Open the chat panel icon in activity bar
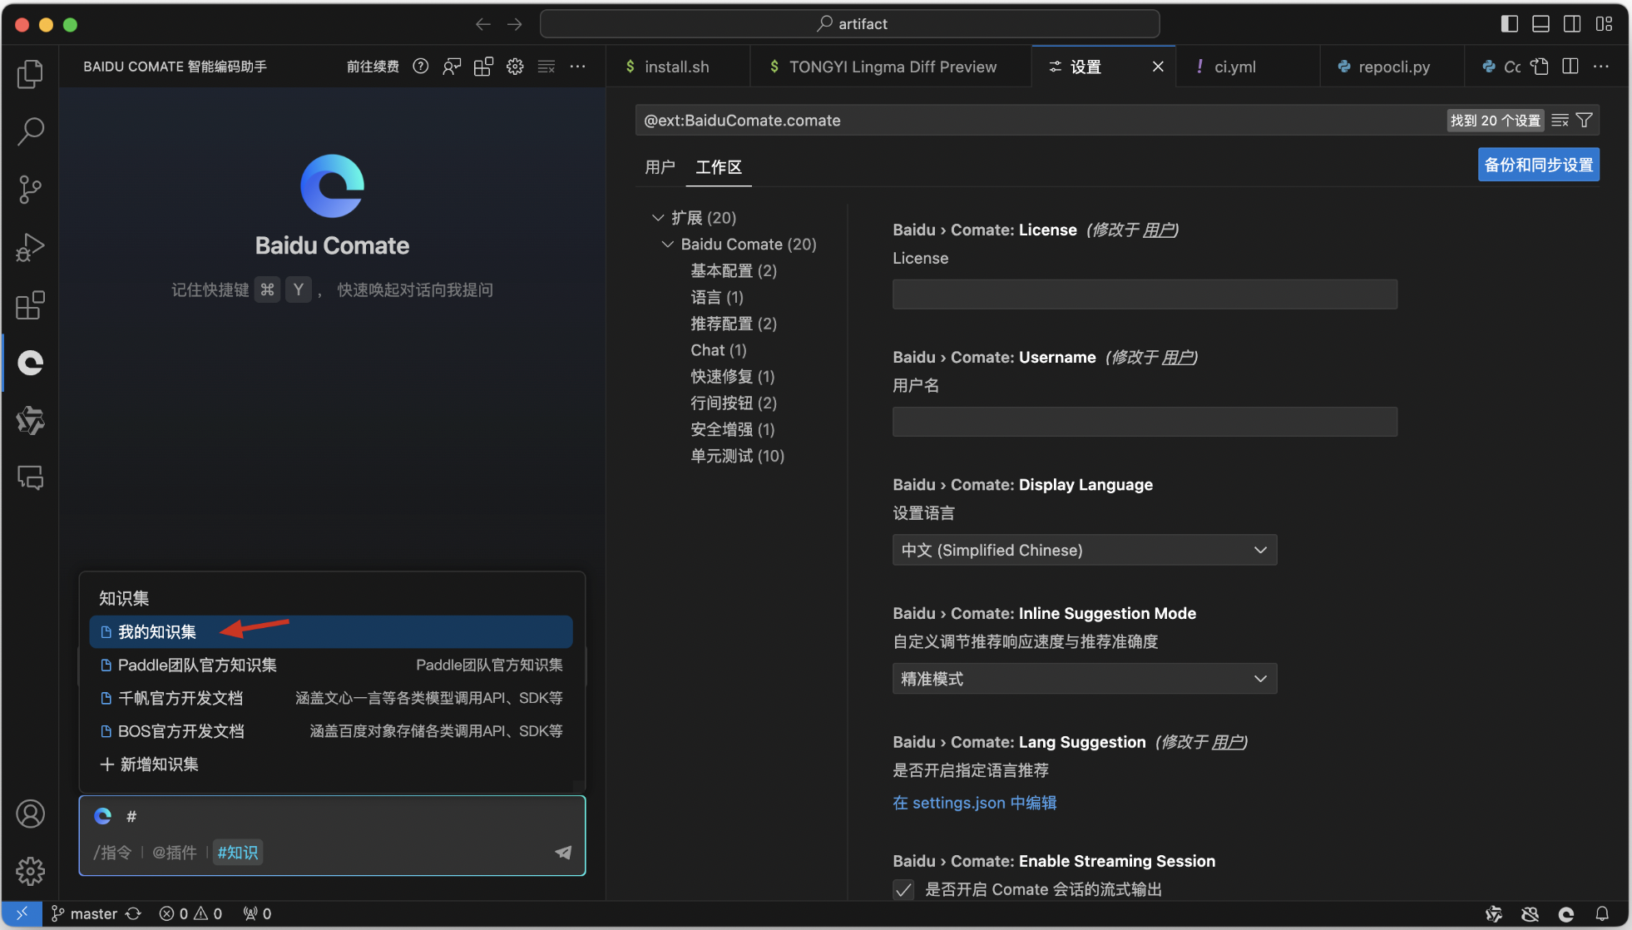This screenshot has width=1632, height=930. pyautogui.click(x=30, y=478)
